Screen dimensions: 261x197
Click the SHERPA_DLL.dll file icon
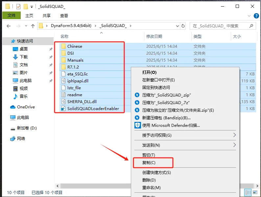point(63,101)
